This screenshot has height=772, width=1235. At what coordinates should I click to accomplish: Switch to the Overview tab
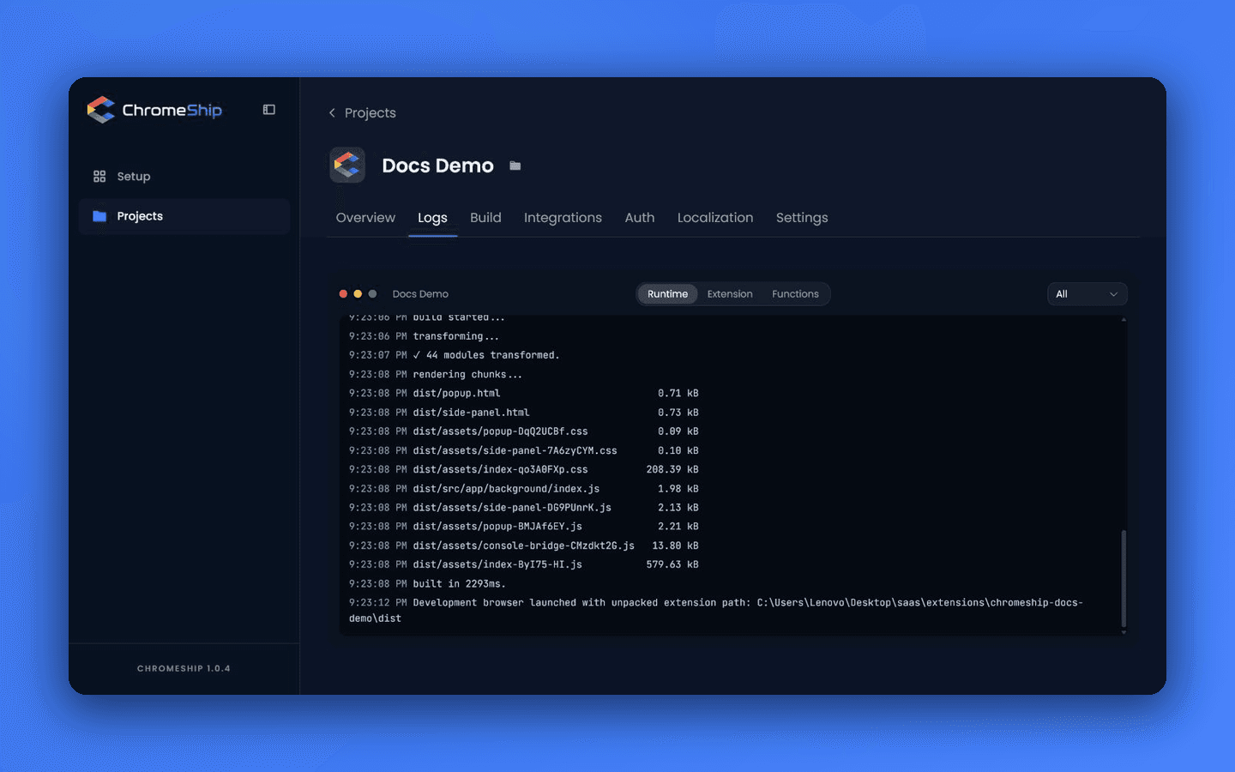point(365,218)
